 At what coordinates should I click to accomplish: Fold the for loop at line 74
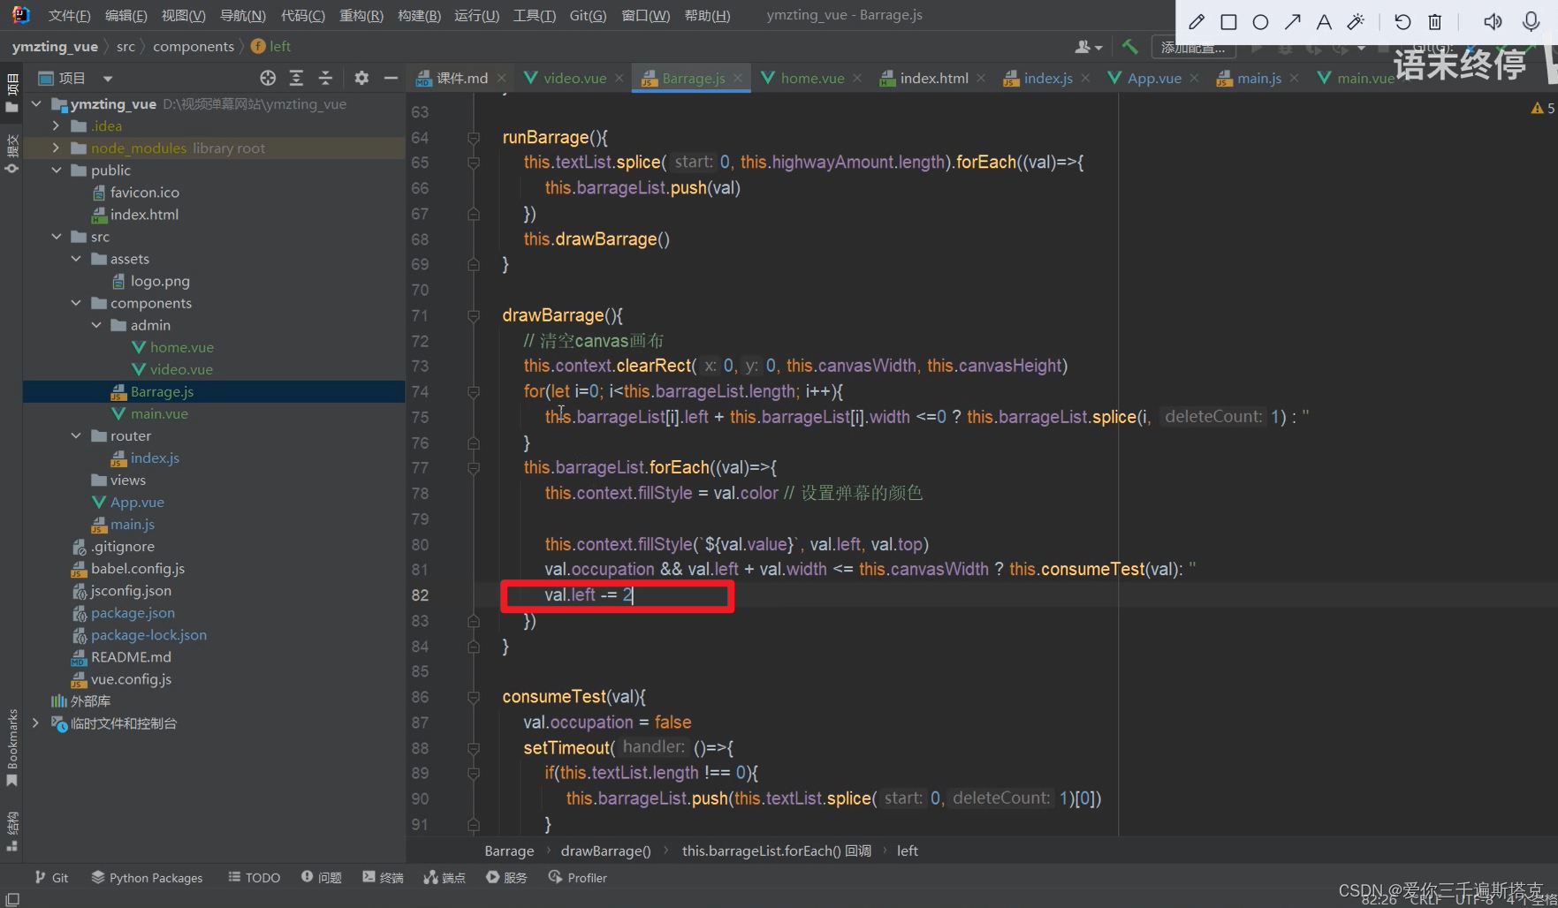[474, 391]
